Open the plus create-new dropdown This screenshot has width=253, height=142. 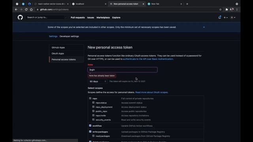225,17
